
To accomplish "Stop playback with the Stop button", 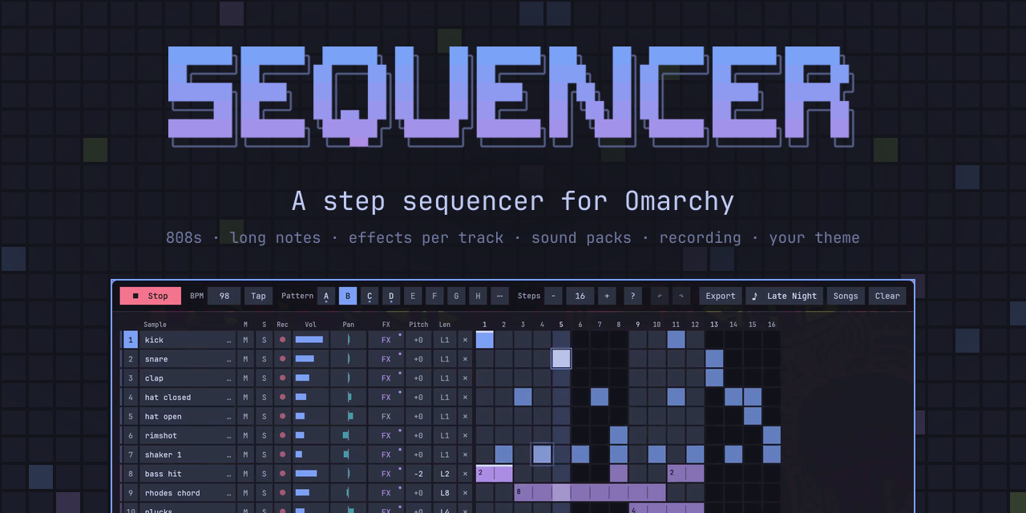I will [x=151, y=296].
